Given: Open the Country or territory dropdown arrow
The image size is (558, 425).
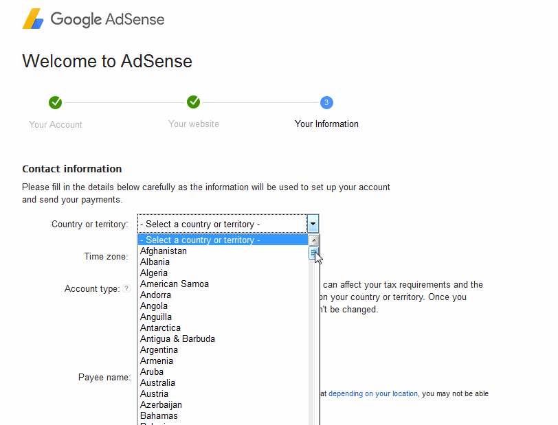Looking at the screenshot, I should [313, 224].
